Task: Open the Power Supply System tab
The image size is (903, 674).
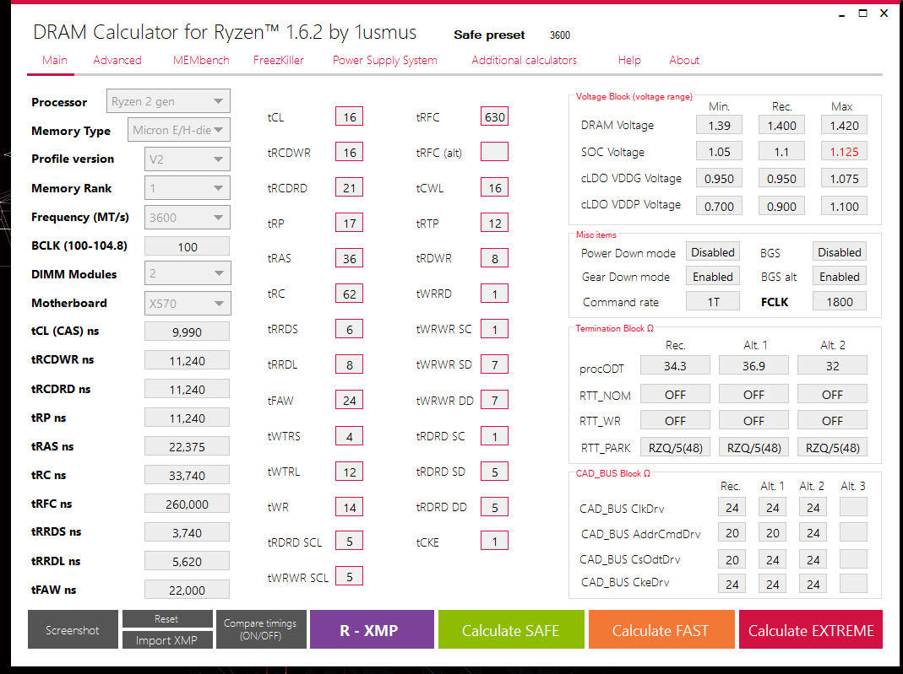Action: 384,61
